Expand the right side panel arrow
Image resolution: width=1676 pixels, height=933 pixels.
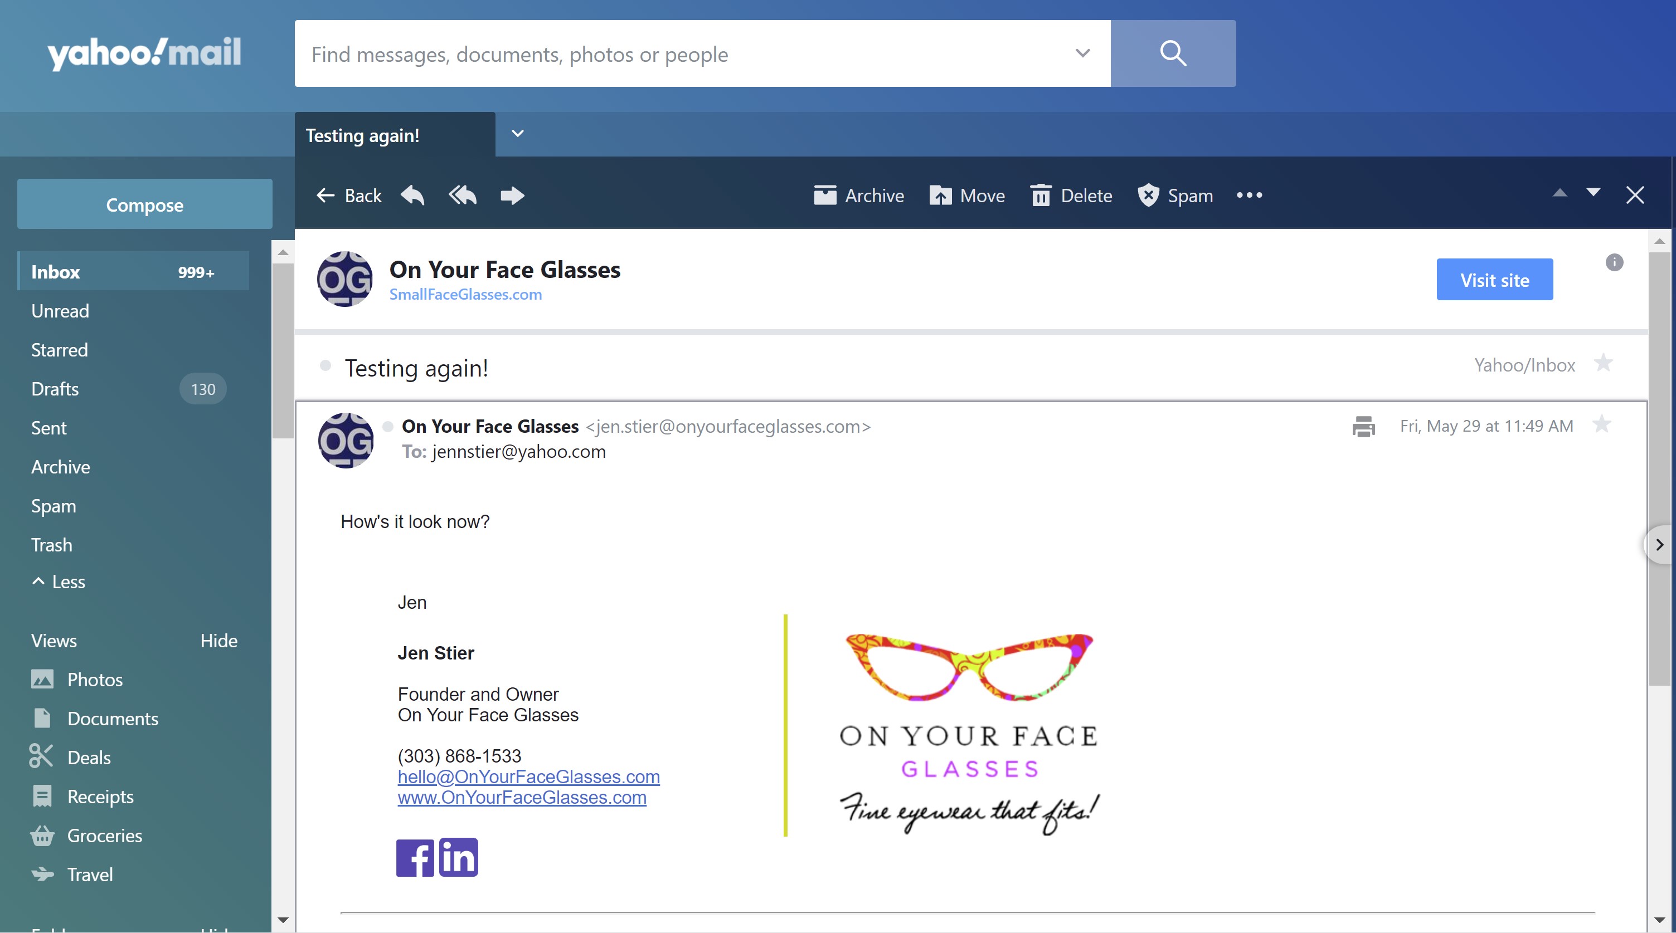click(1659, 545)
